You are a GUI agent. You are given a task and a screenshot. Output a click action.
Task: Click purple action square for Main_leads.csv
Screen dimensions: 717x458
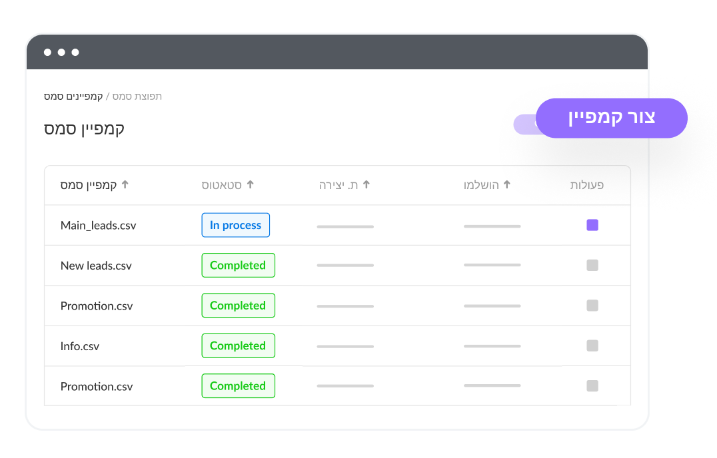coord(592,225)
